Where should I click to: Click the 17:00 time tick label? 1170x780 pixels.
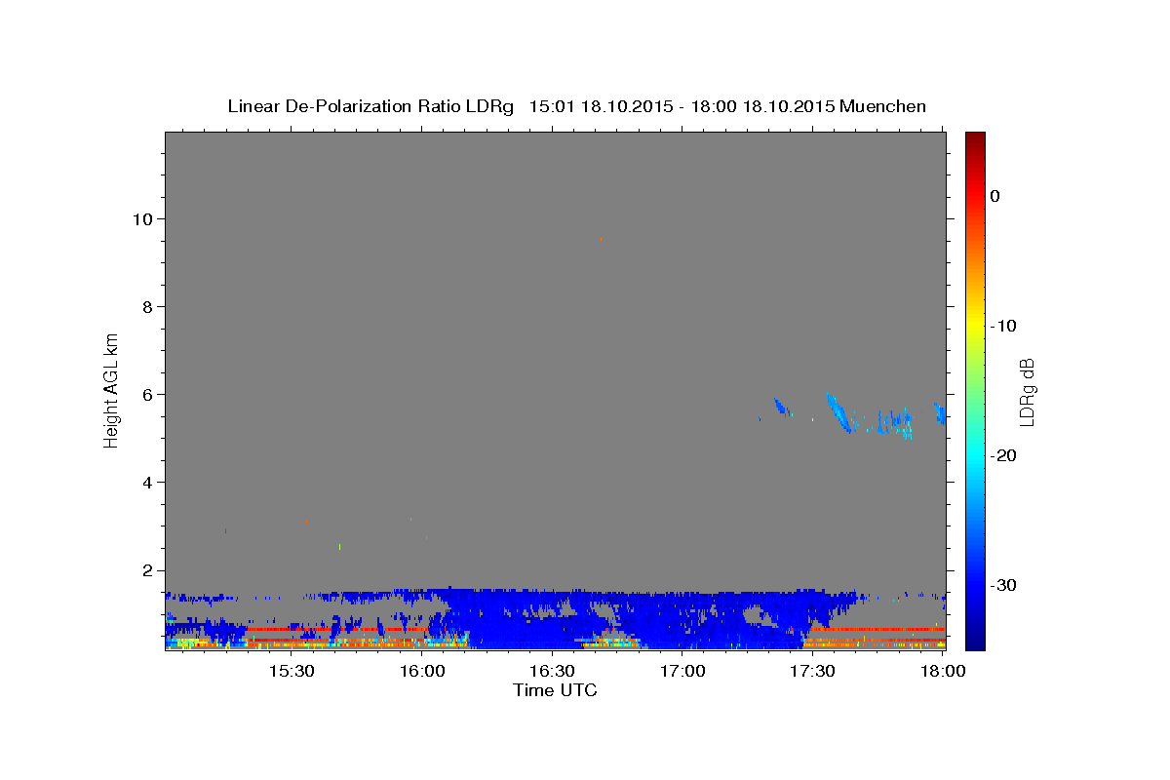point(682,672)
